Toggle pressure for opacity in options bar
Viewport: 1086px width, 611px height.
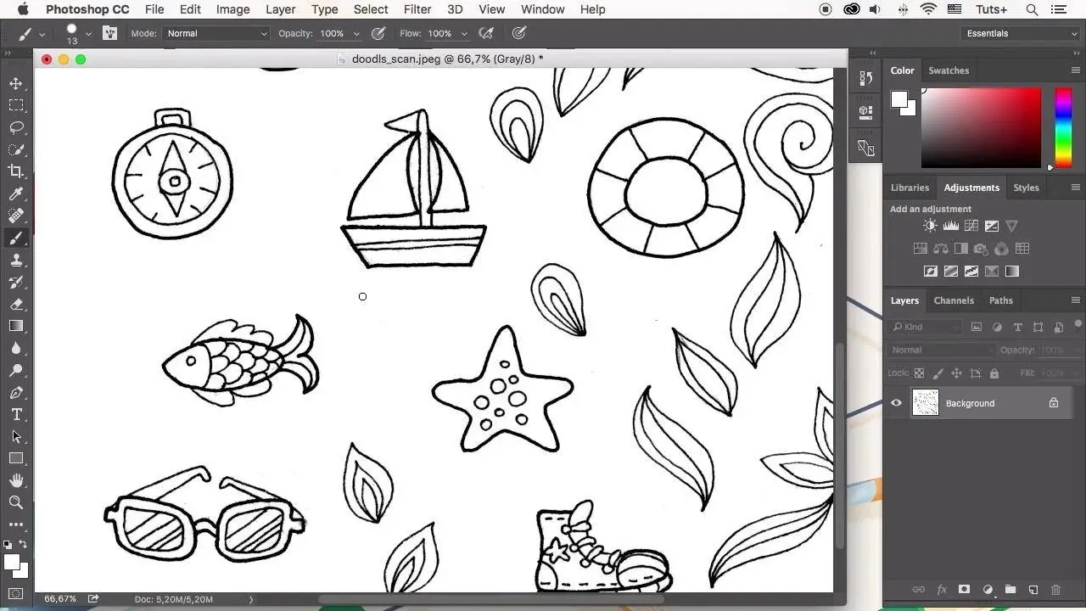pos(378,33)
